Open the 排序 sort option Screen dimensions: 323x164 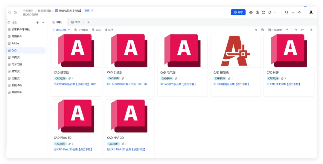pos(109,30)
